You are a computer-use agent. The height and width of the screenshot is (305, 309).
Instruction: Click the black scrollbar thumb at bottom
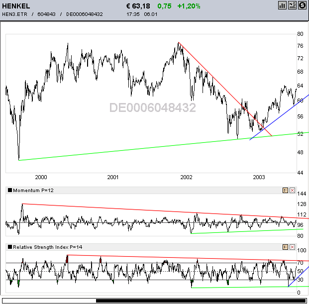point(201,301)
